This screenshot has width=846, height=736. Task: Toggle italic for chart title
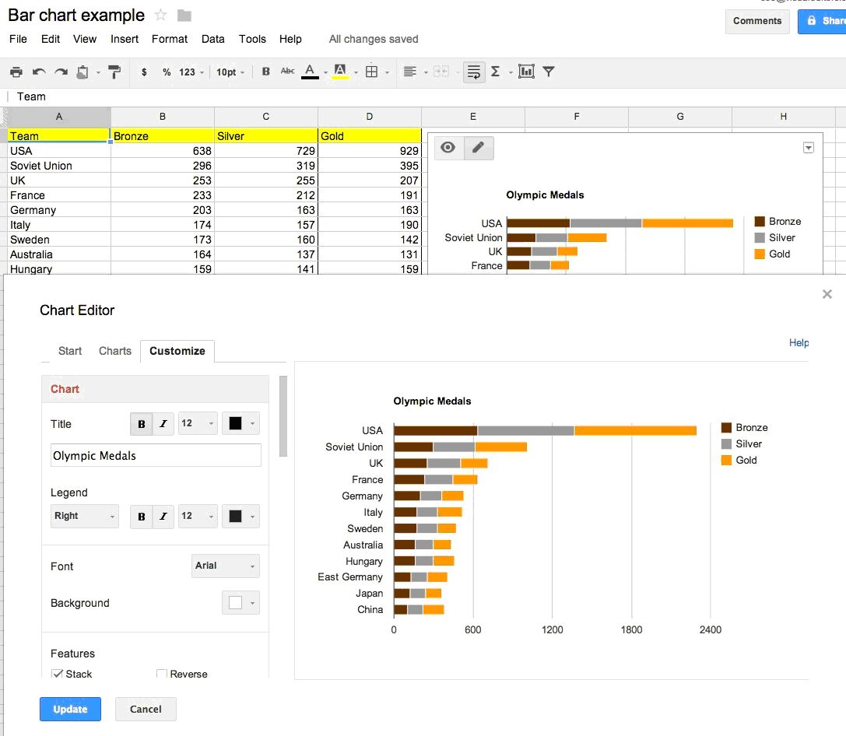click(163, 424)
